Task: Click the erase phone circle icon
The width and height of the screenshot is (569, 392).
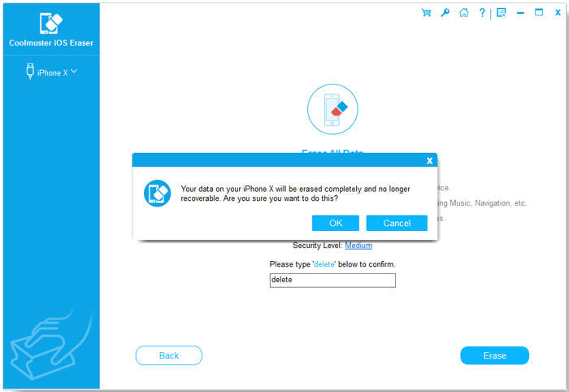Action: point(332,109)
